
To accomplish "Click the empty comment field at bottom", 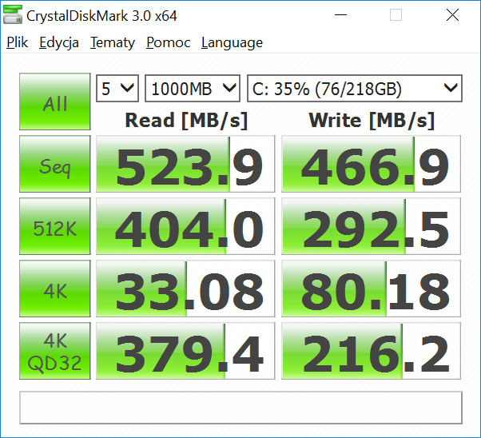I will (x=240, y=408).
